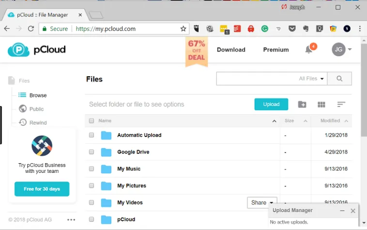Click the Secure padlock site info

click(x=55, y=29)
